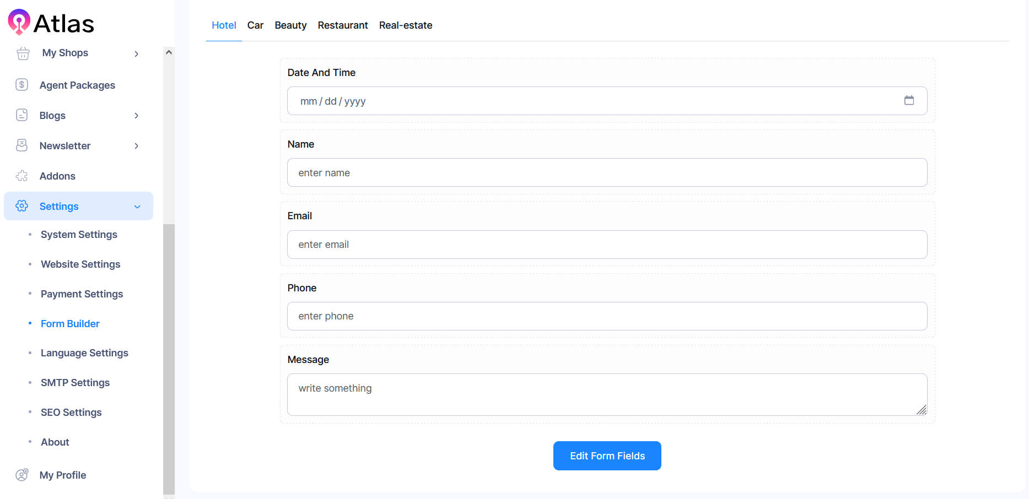Click the My Shops cart icon

tap(23, 53)
